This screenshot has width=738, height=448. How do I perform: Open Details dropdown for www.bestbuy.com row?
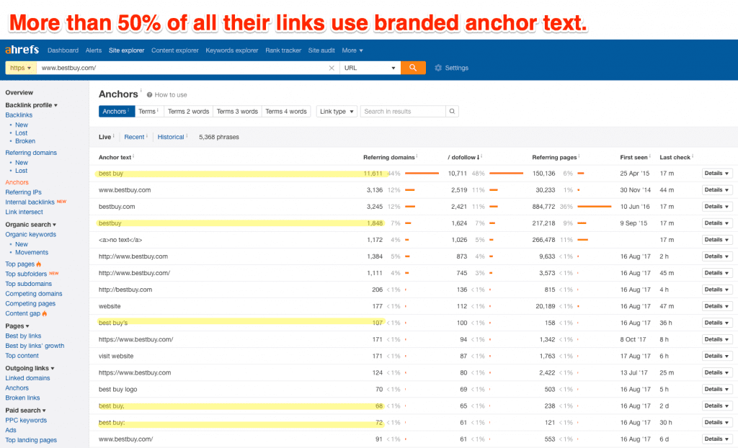pyautogui.click(x=717, y=189)
